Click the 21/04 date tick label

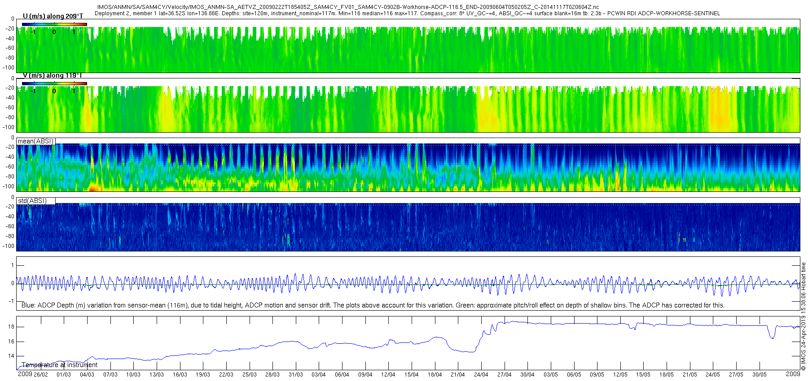tap(458, 374)
